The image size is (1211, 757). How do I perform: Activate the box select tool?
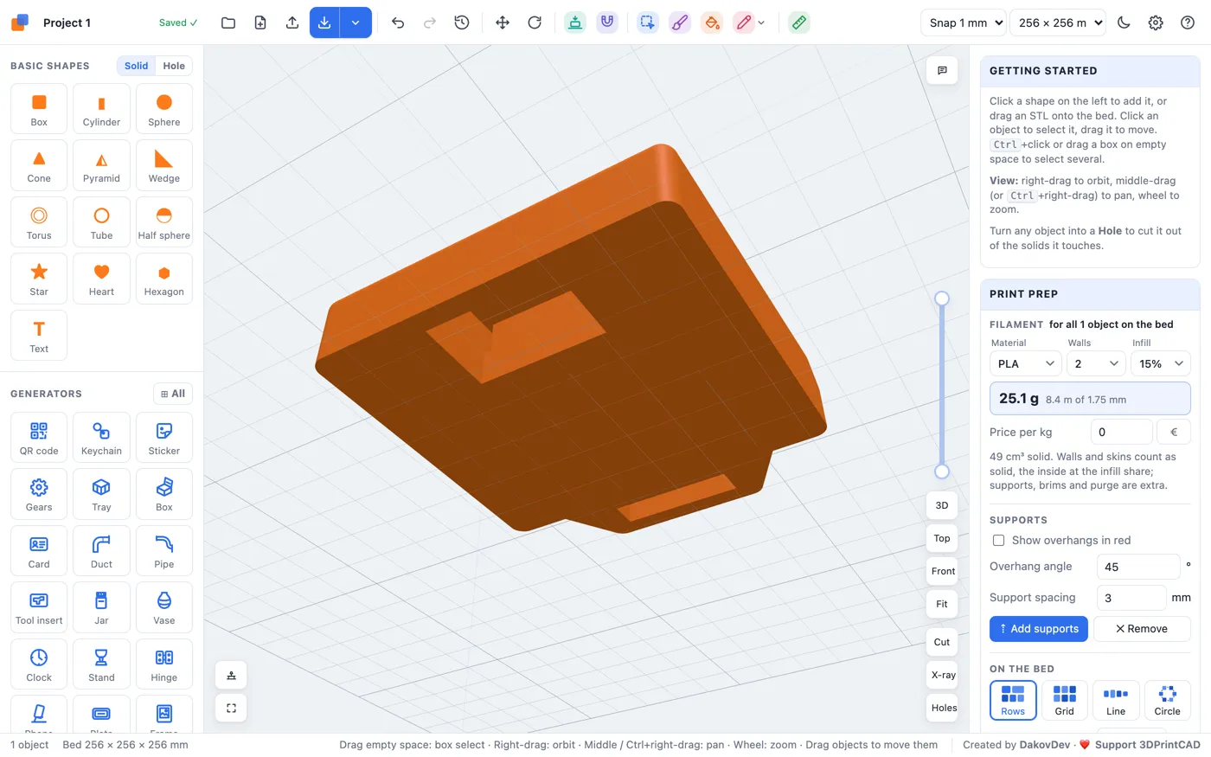(x=648, y=22)
